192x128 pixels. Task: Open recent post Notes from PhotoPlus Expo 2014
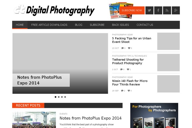[91, 118]
